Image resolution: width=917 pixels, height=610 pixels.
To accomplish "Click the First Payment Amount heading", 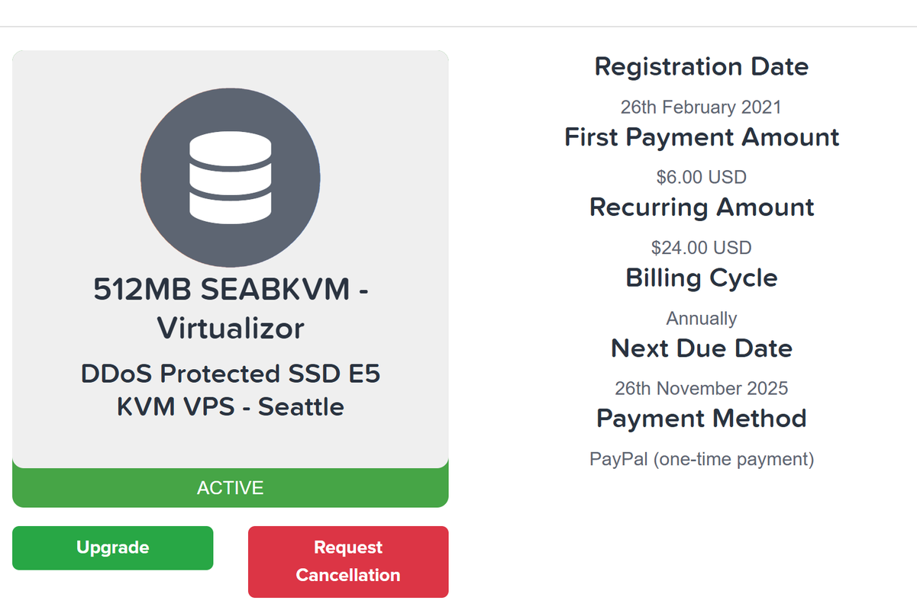I will pos(701,137).
